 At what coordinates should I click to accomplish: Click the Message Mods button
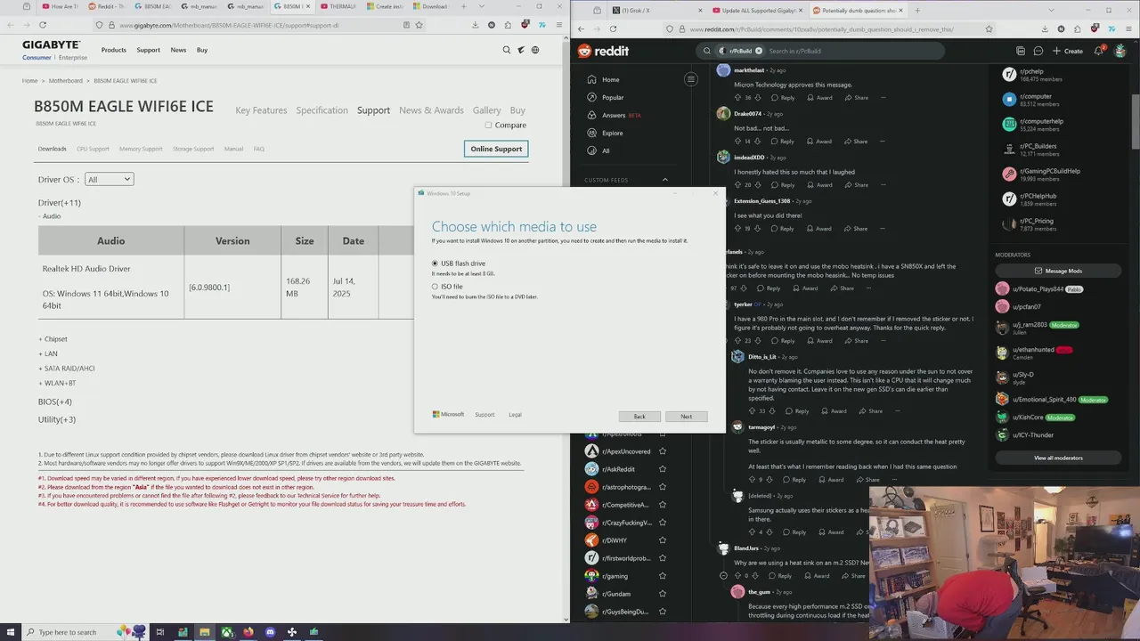click(x=1058, y=271)
